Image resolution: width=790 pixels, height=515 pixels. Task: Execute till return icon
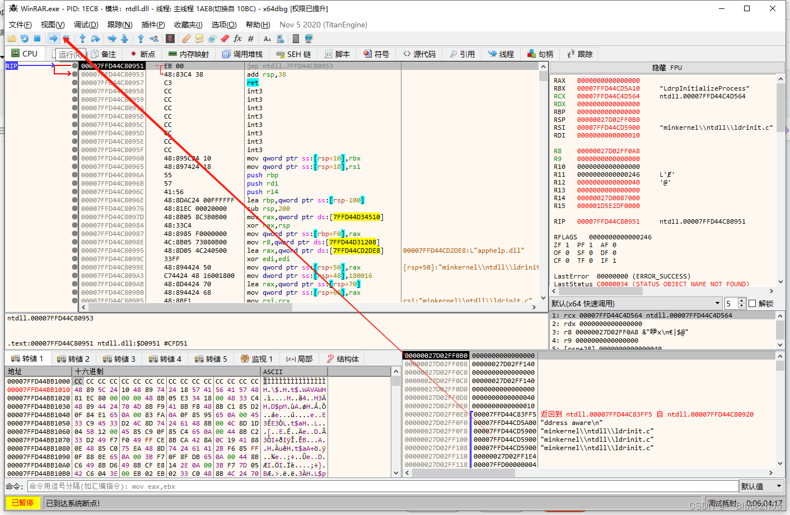click(141, 39)
